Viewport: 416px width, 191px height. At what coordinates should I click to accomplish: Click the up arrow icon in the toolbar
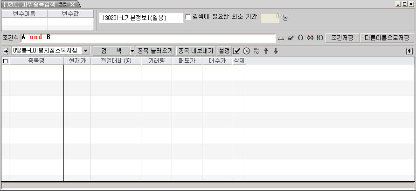pos(266,51)
